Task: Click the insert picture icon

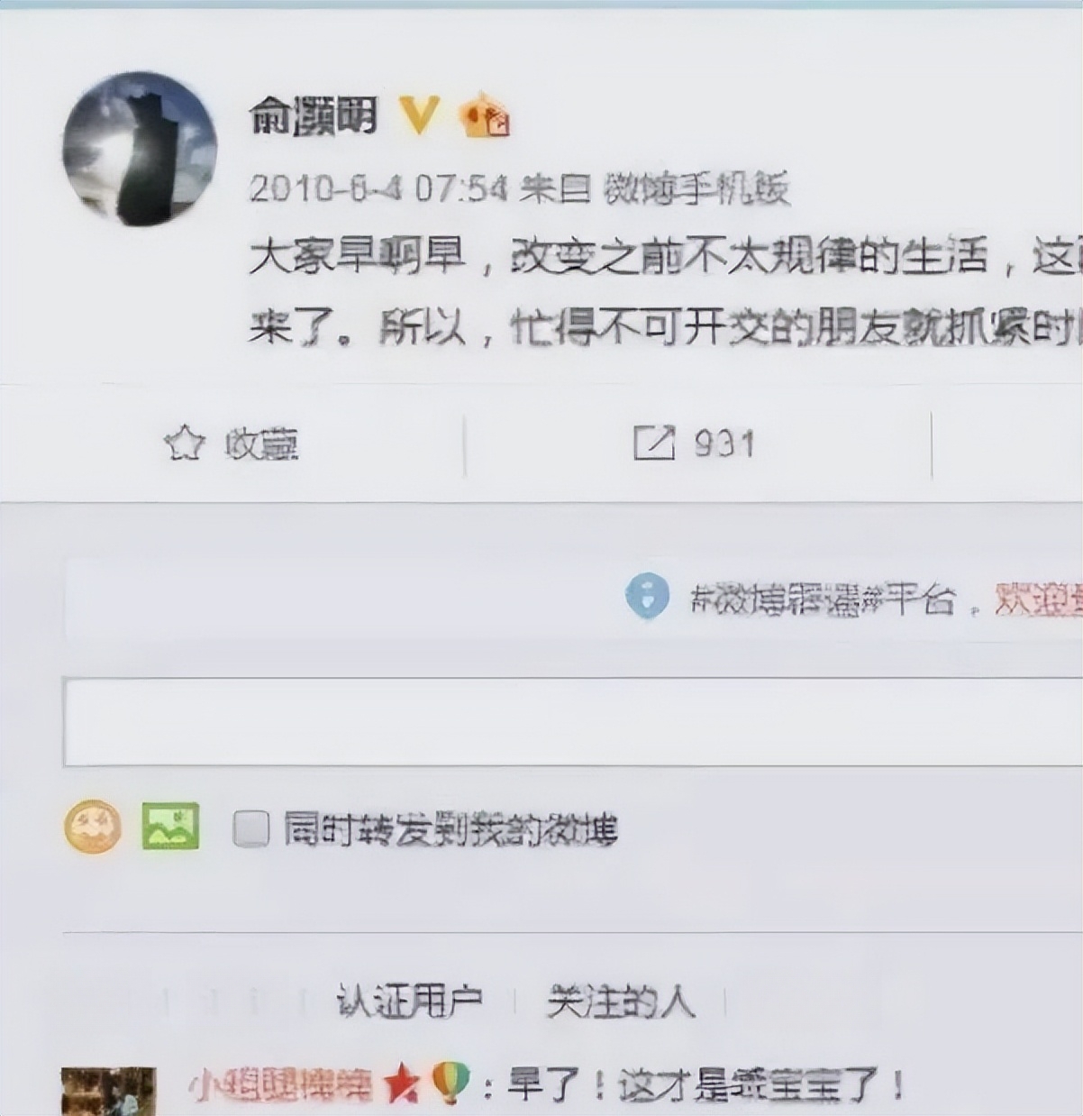Action: point(170,827)
